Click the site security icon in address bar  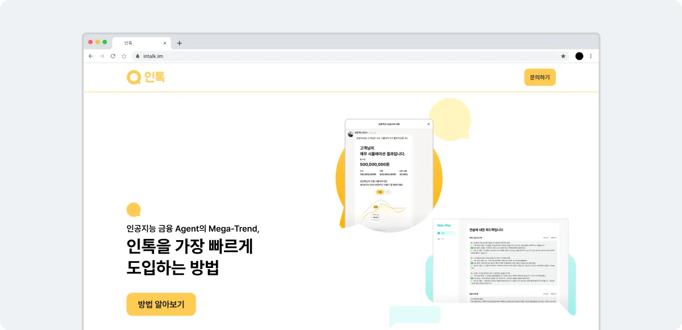(138, 56)
